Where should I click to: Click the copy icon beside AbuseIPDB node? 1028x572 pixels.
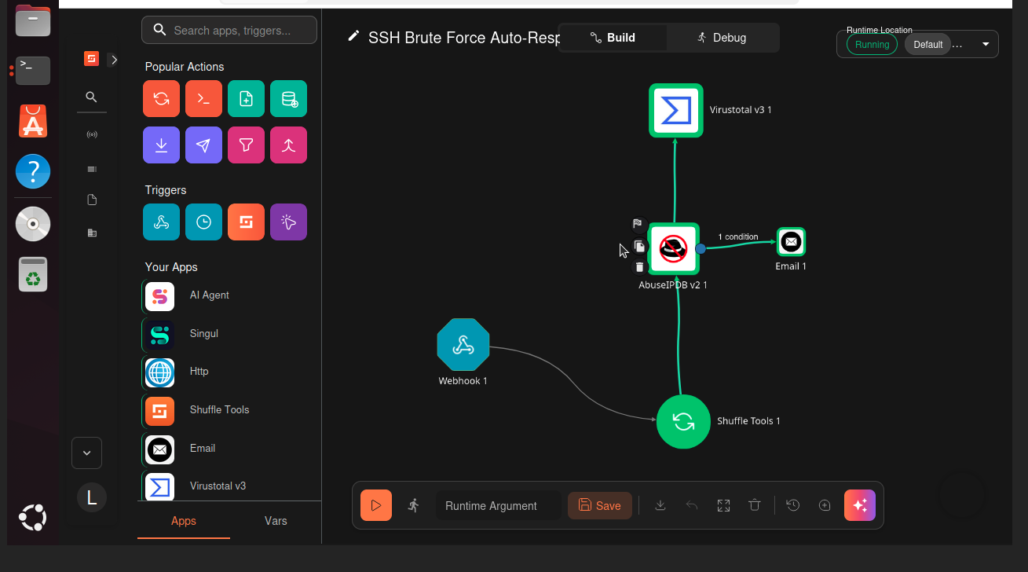[x=639, y=246]
